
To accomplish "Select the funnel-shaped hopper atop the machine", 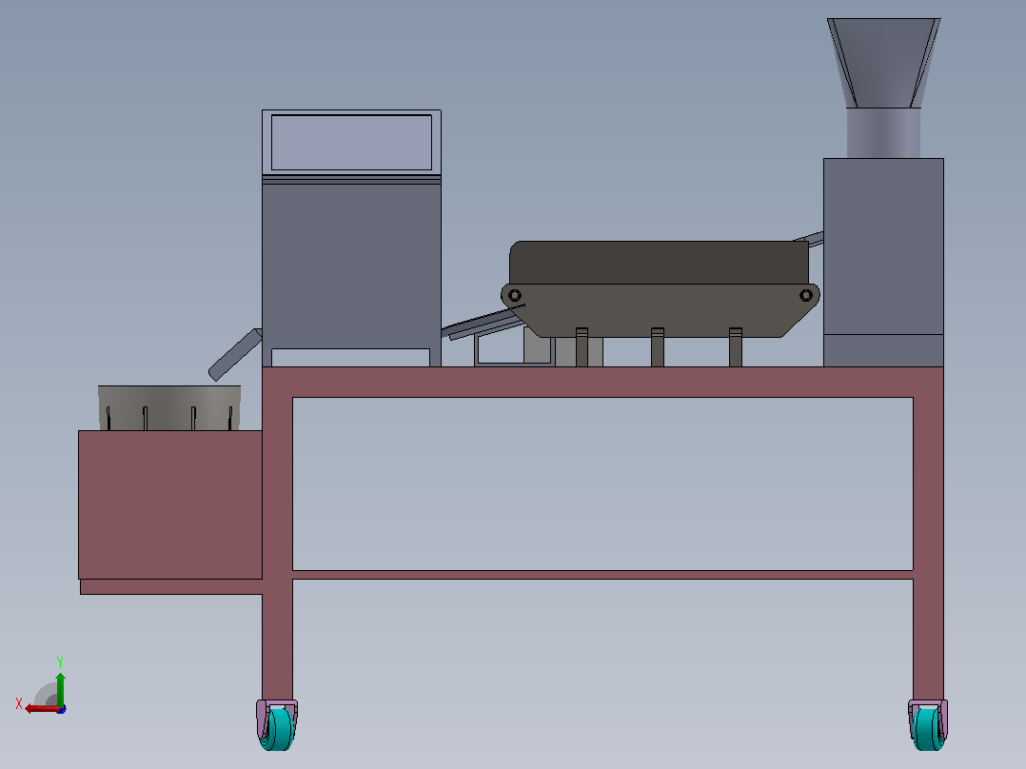I will 884,63.
